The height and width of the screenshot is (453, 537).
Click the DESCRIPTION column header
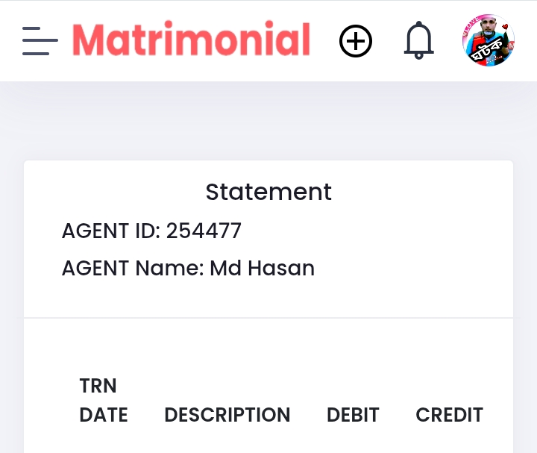pyautogui.click(x=227, y=415)
